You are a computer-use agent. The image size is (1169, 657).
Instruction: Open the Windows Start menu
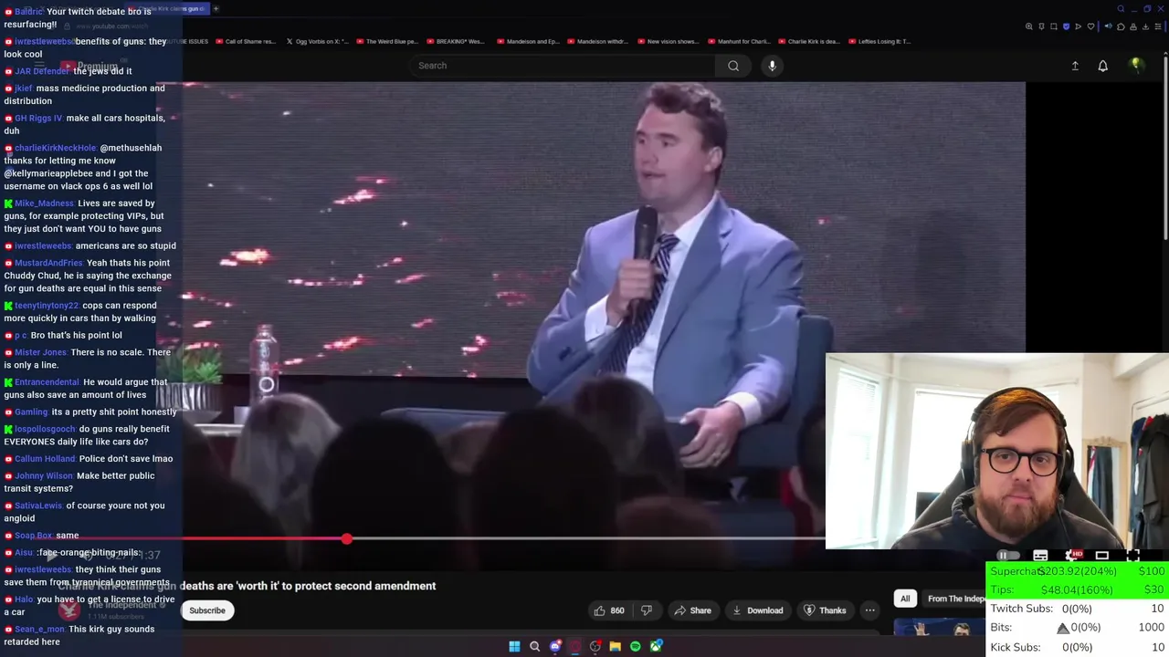(x=514, y=646)
